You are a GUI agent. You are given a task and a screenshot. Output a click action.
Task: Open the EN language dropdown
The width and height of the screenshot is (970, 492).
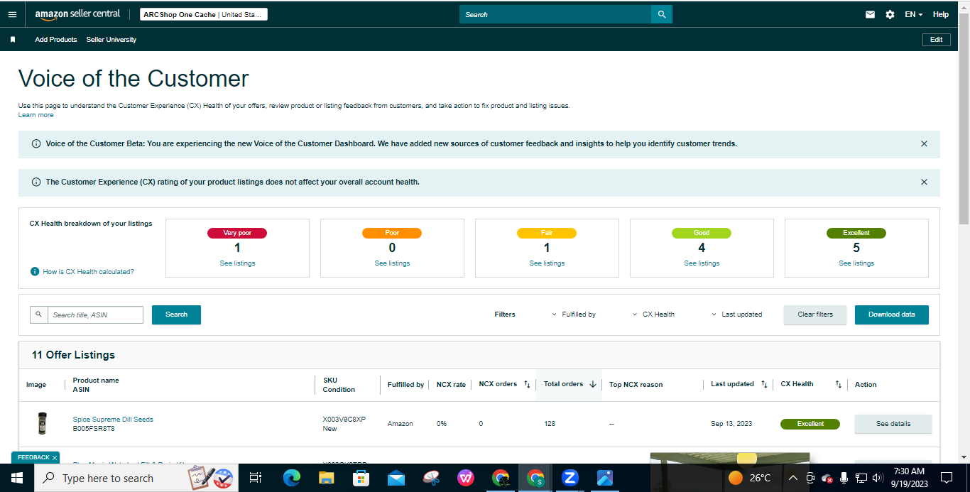(913, 14)
